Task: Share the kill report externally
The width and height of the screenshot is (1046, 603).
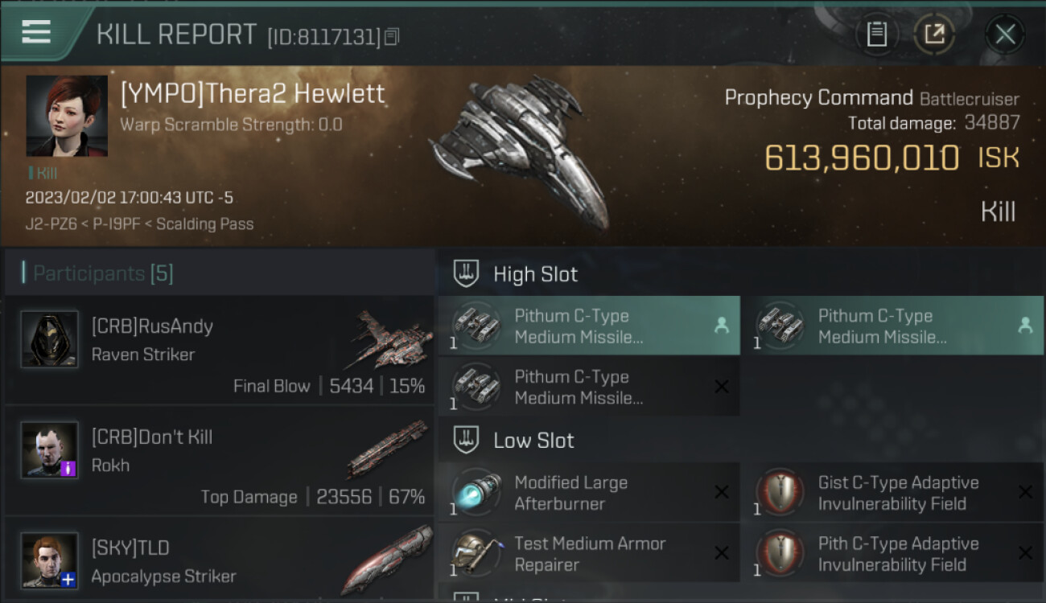Action: tap(934, 34)
